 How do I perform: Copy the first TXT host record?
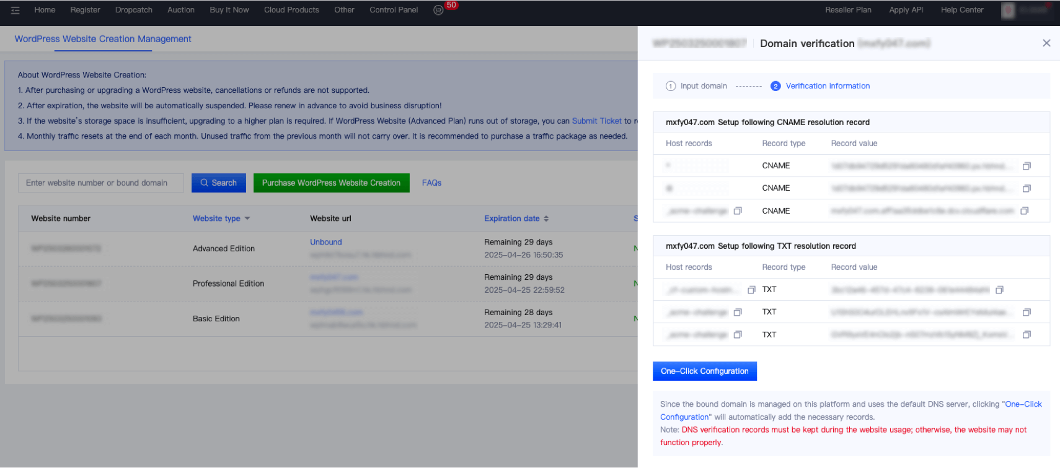pyautogui.click(x=751, y=290)
